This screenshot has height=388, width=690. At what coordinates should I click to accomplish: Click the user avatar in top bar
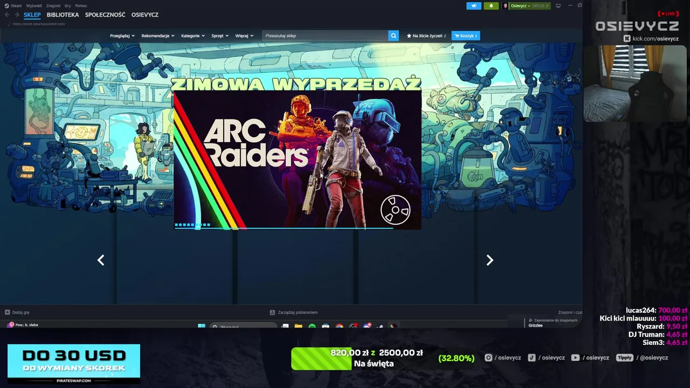[506, 6]
